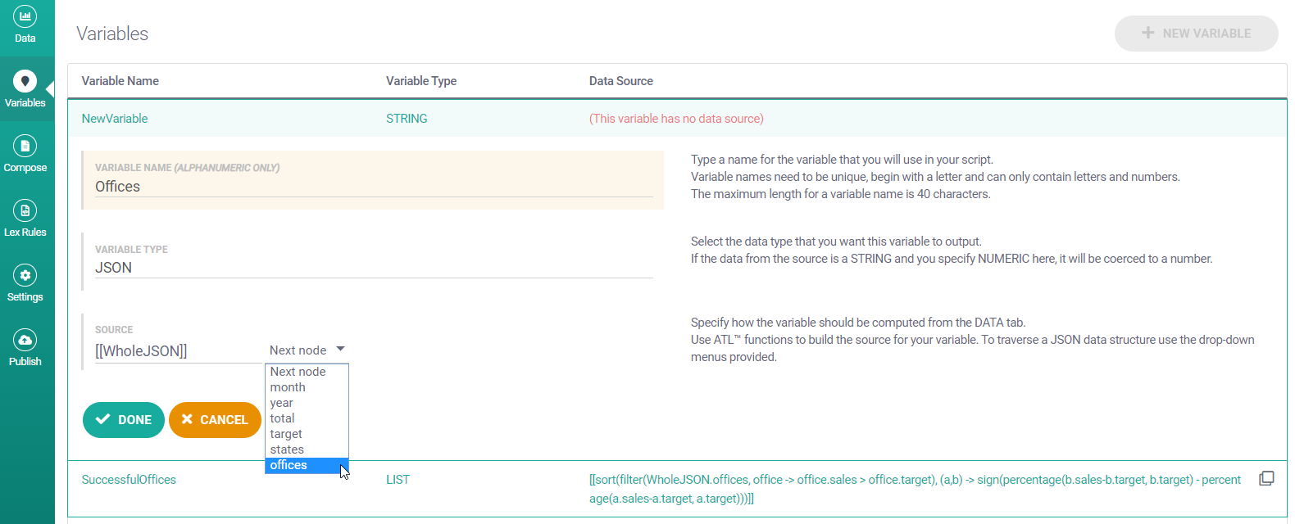This screenshot has width=1295, height=524.
Task: Open the NewVariable row name
Action: [x=115, y=119]
